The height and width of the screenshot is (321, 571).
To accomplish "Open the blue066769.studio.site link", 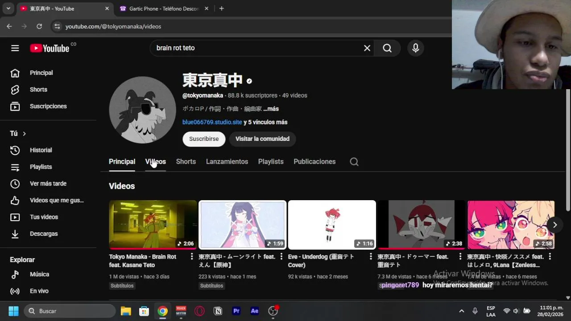I will click(212, 122).
